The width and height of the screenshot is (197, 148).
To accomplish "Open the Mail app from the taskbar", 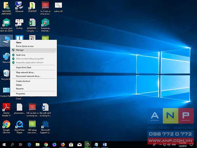I will (79, 144).
